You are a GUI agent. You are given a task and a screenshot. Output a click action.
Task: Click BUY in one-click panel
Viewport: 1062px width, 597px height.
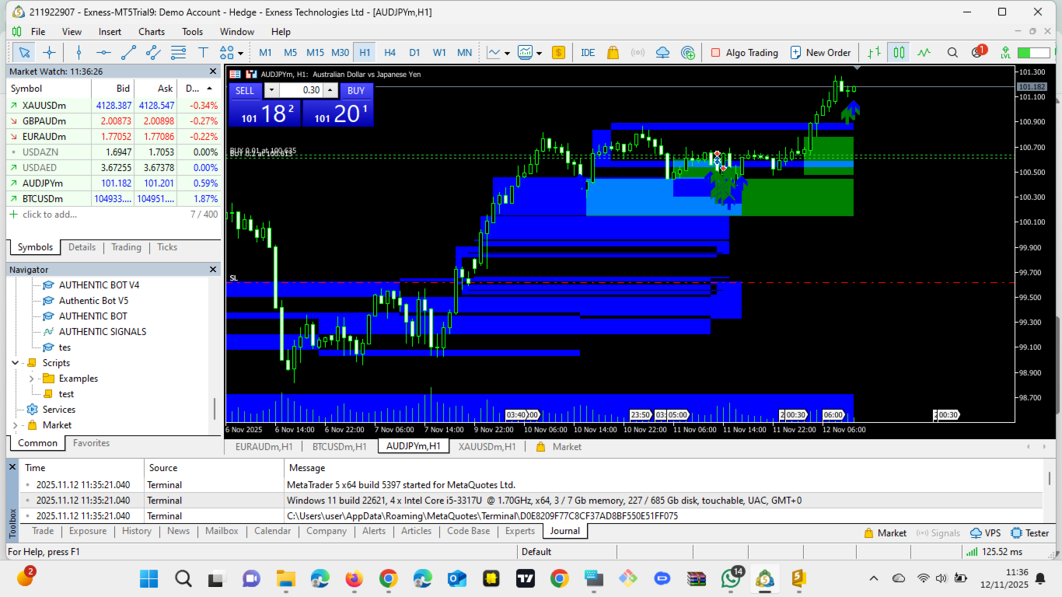(356, 90)
